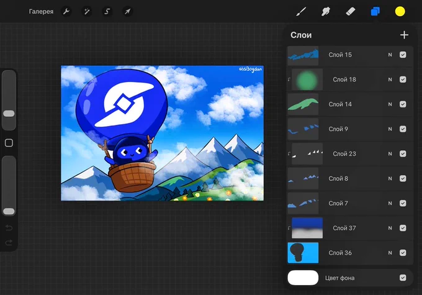Image resolution: width=422 pixels, height=295 pixels.
Task: Open blend mode N for Слой 14
Action: (390, 104)
